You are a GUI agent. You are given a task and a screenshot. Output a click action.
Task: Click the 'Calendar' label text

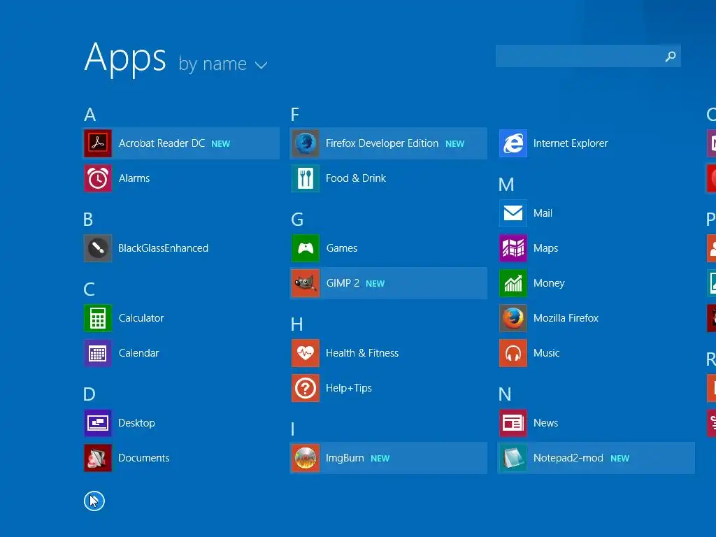click(x=139, y=353)
